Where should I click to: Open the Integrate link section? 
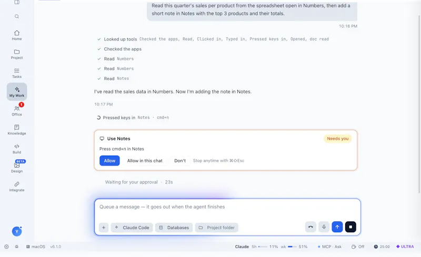click(17, 187)
